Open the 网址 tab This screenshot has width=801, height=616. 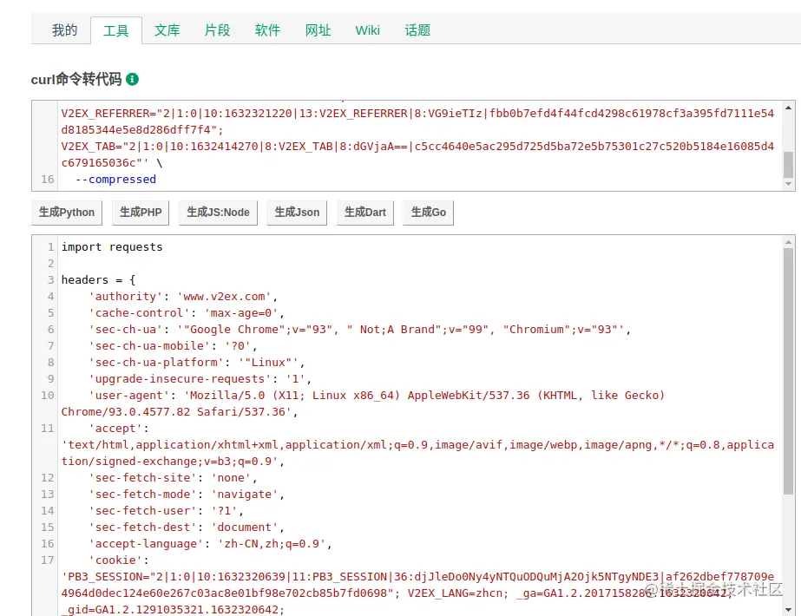point(318,30)
